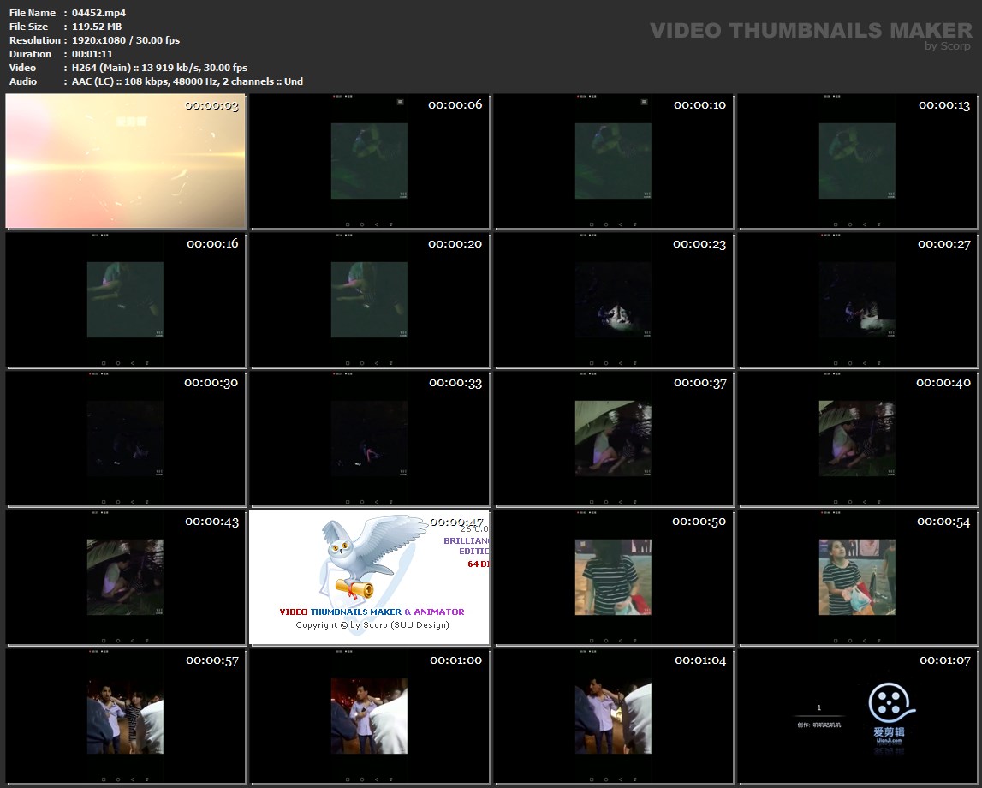Viewport: 982px width, 788px height.
Task: Click the File Size label in header
Action: 29,27
